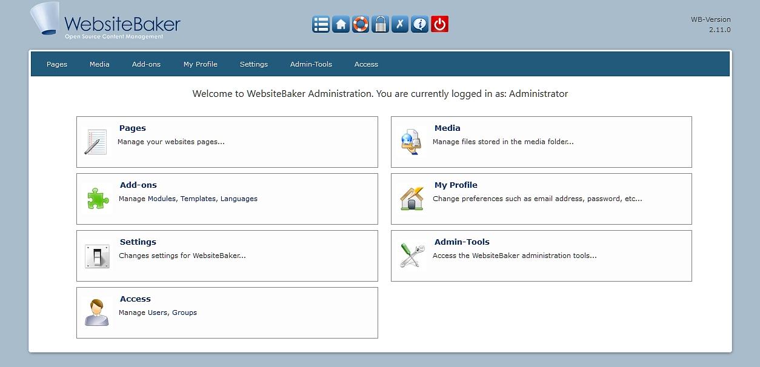Screen dimensions: 760x367
Task: Click the home icon in top toolbar
Action: (x=341, y=24)
